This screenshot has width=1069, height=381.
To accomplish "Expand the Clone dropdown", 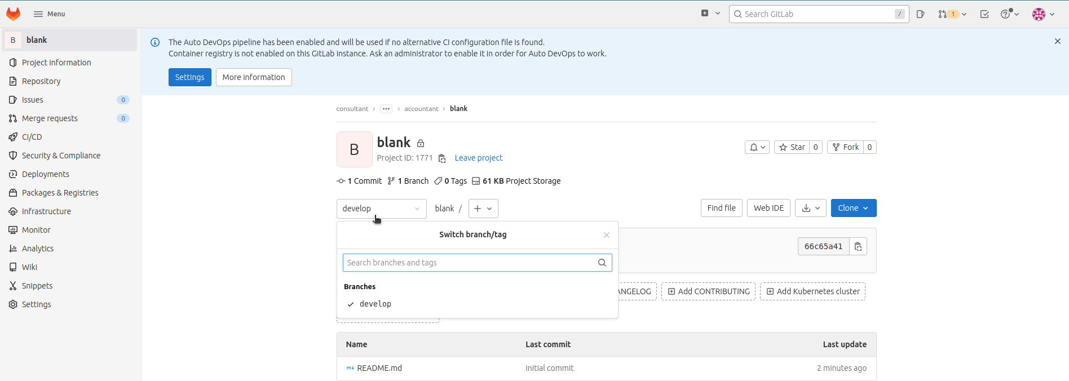I will (854, 208).
